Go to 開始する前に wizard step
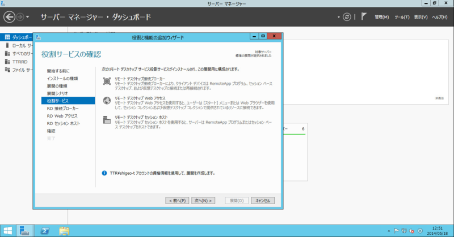454x237 pixels. pos(58,71)
